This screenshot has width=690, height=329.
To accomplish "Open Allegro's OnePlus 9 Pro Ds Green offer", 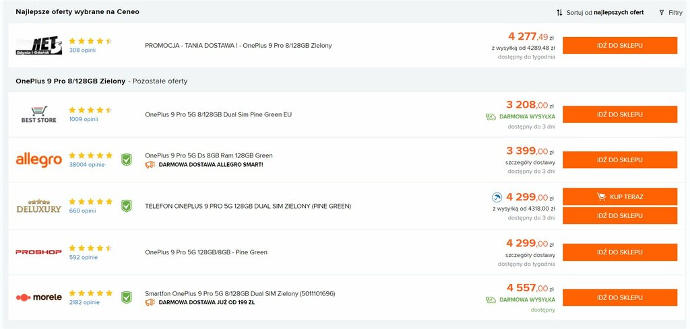I will click(209, 155).
